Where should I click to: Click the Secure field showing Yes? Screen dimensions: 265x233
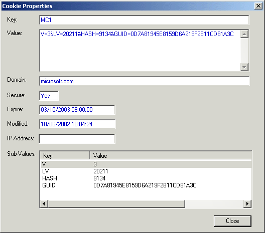49,96
